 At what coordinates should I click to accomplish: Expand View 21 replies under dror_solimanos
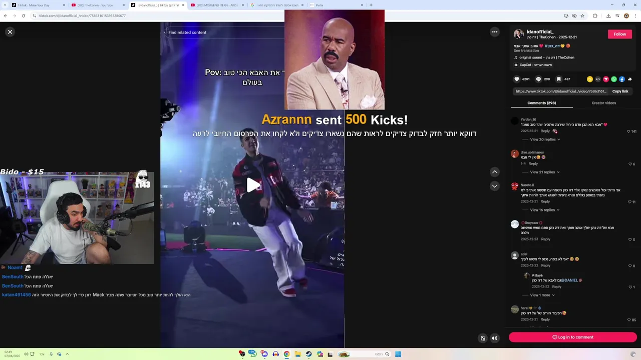point(545,172)
